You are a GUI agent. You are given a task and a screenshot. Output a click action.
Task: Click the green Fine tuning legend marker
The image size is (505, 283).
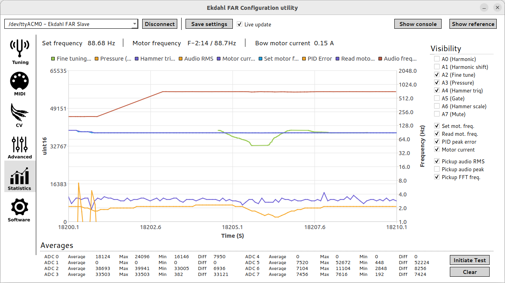53,59
